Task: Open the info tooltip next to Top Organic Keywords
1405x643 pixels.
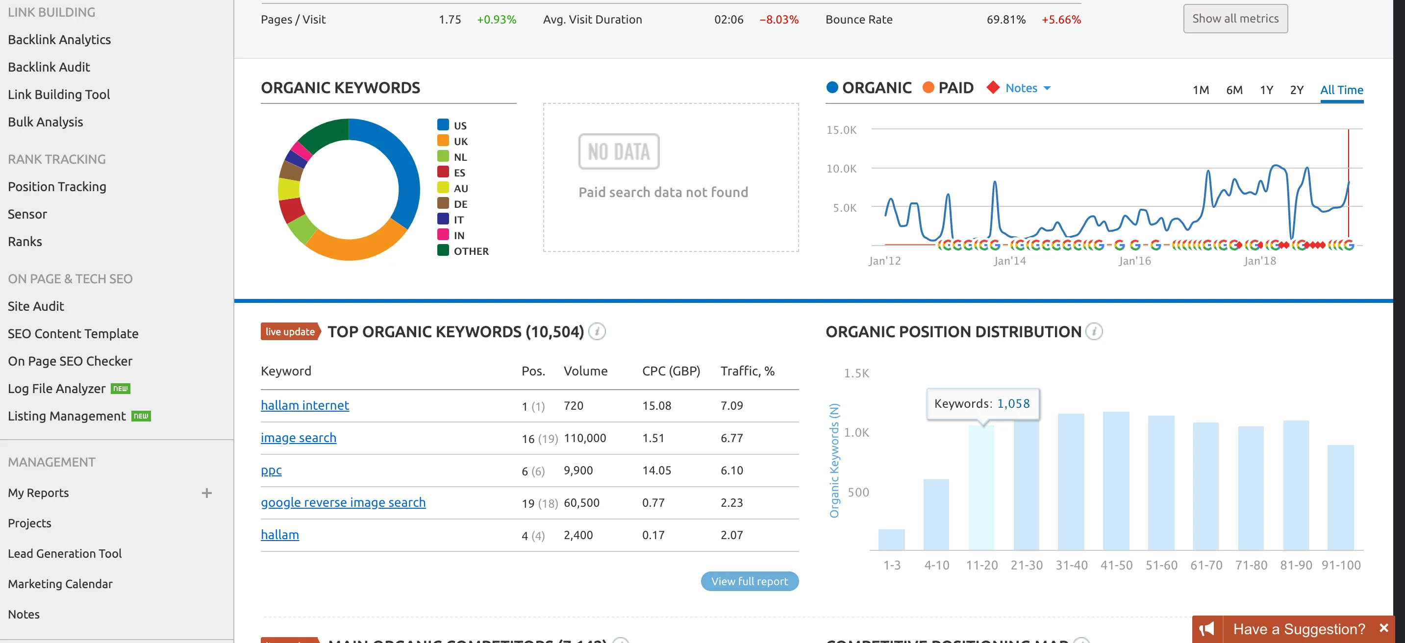Action: pyautogui.click(x=598, y=332)
